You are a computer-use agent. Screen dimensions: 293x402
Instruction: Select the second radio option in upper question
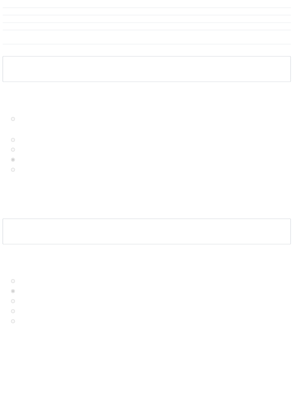pos(13,140)
